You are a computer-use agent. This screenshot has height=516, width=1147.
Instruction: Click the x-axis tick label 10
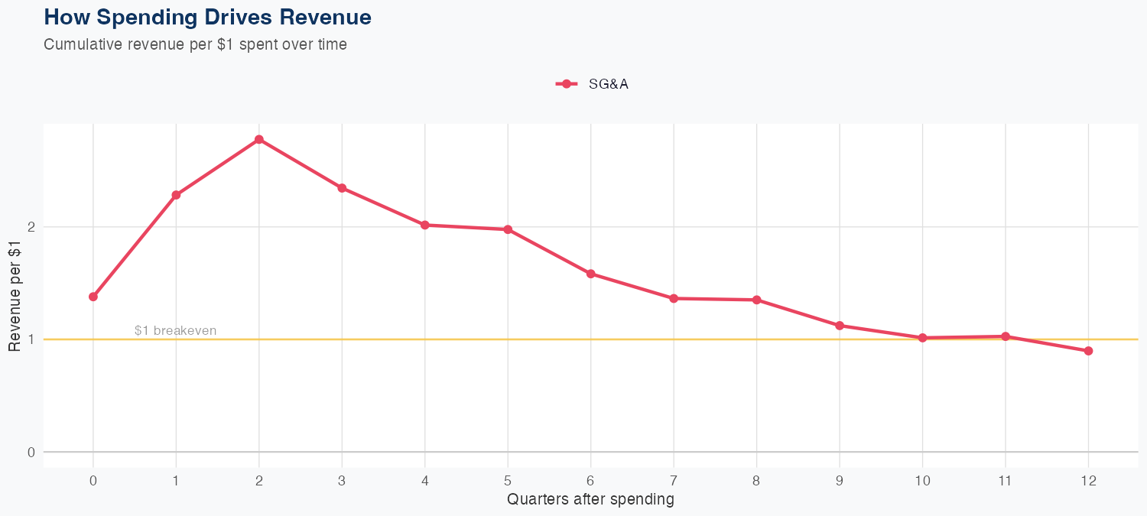[922, 481]
